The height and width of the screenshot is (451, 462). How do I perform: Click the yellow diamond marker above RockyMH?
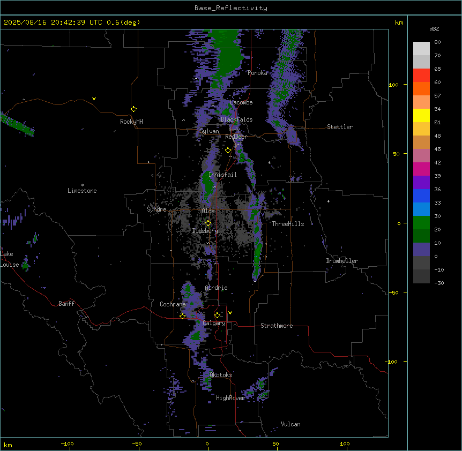coord(134,109)
